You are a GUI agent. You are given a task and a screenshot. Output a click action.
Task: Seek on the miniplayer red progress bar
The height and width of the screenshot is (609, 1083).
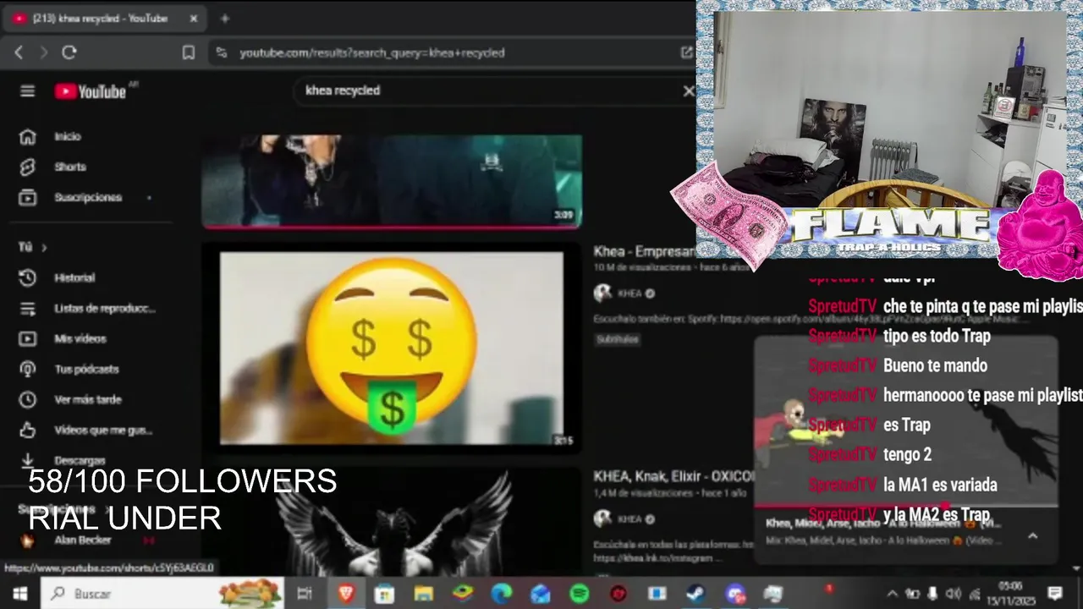(x=905, y=507)
